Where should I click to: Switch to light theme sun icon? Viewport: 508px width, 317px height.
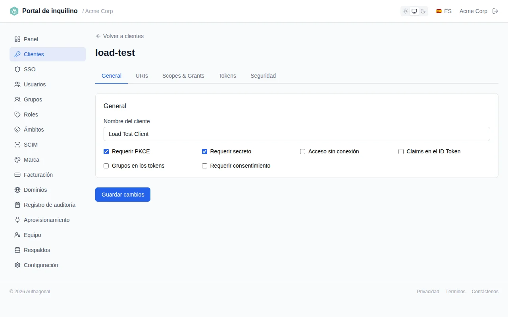pyautogui.click(x=406, y=11)
